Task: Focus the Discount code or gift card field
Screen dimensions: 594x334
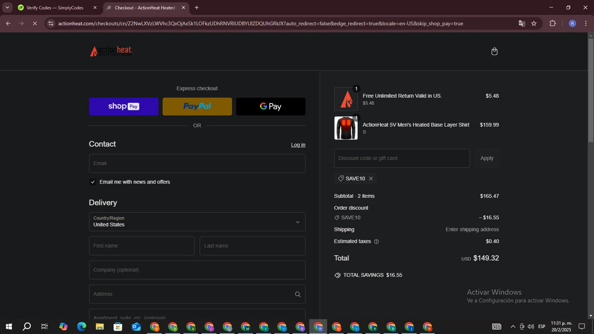Action: 402,158
